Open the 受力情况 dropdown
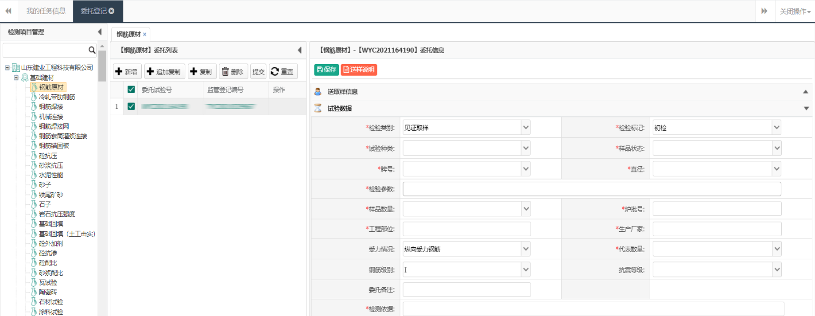This screenshot has width=815, height=316. click(526, 249)
